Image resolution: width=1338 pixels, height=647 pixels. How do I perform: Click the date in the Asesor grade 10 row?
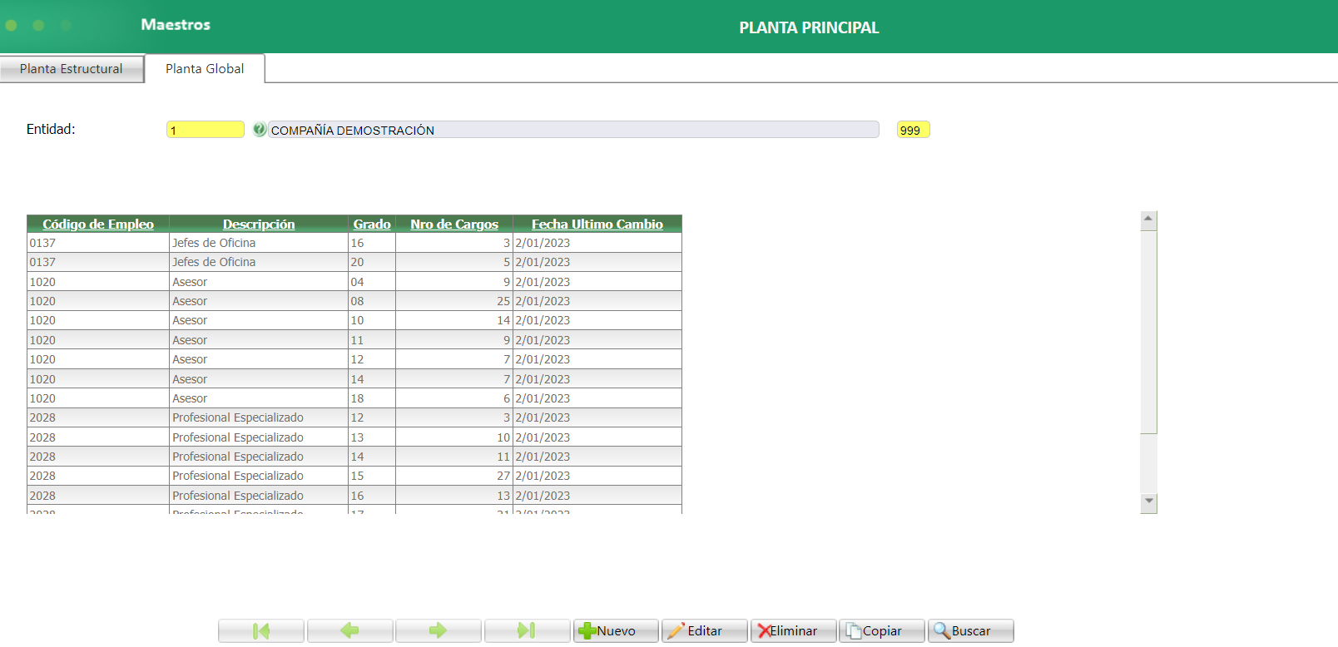[543, 320]
